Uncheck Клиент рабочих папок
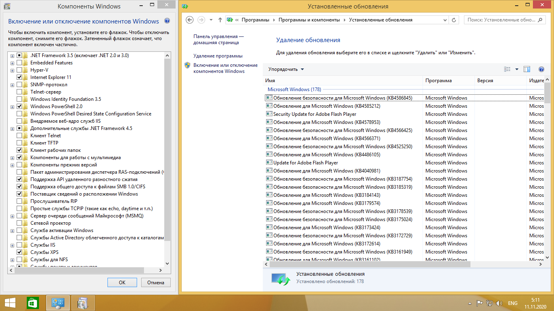The width and height of the screenshot is (554, 311). click(19, 150)
